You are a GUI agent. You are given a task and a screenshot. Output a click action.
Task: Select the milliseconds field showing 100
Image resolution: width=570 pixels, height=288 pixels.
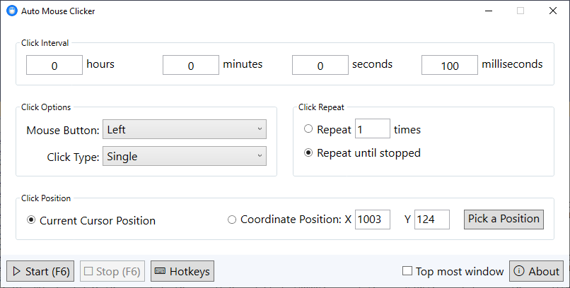(x=450, y=66)
